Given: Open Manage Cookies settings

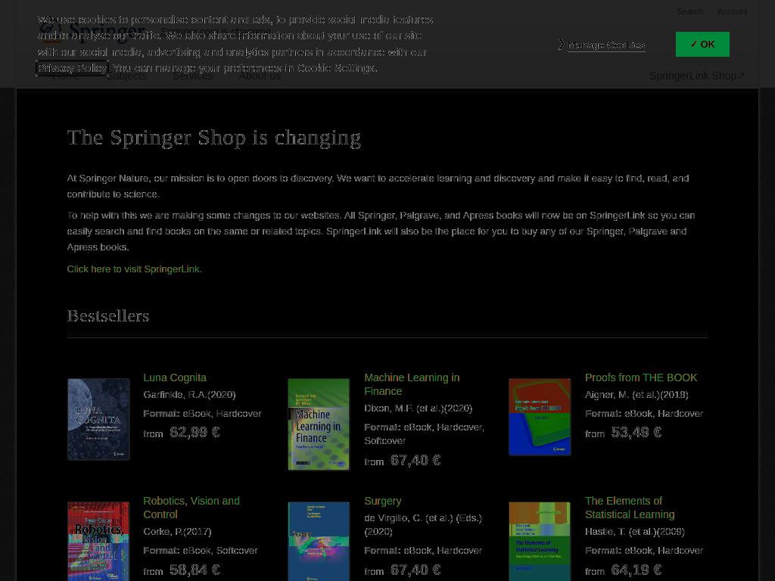Looking at the screenshot, I should (606, 45).
